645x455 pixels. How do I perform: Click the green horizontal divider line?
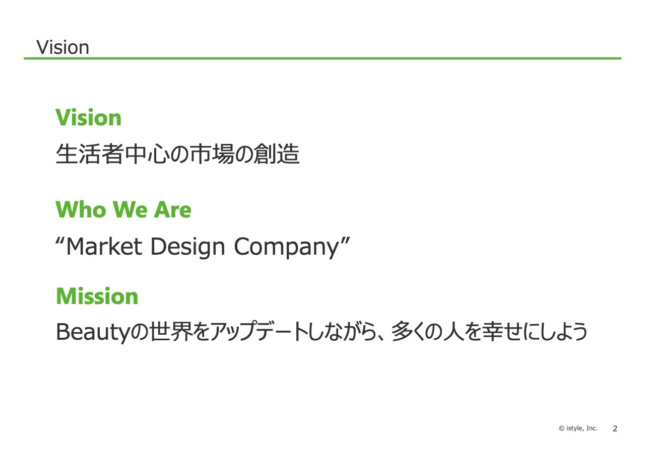point(322,58)
